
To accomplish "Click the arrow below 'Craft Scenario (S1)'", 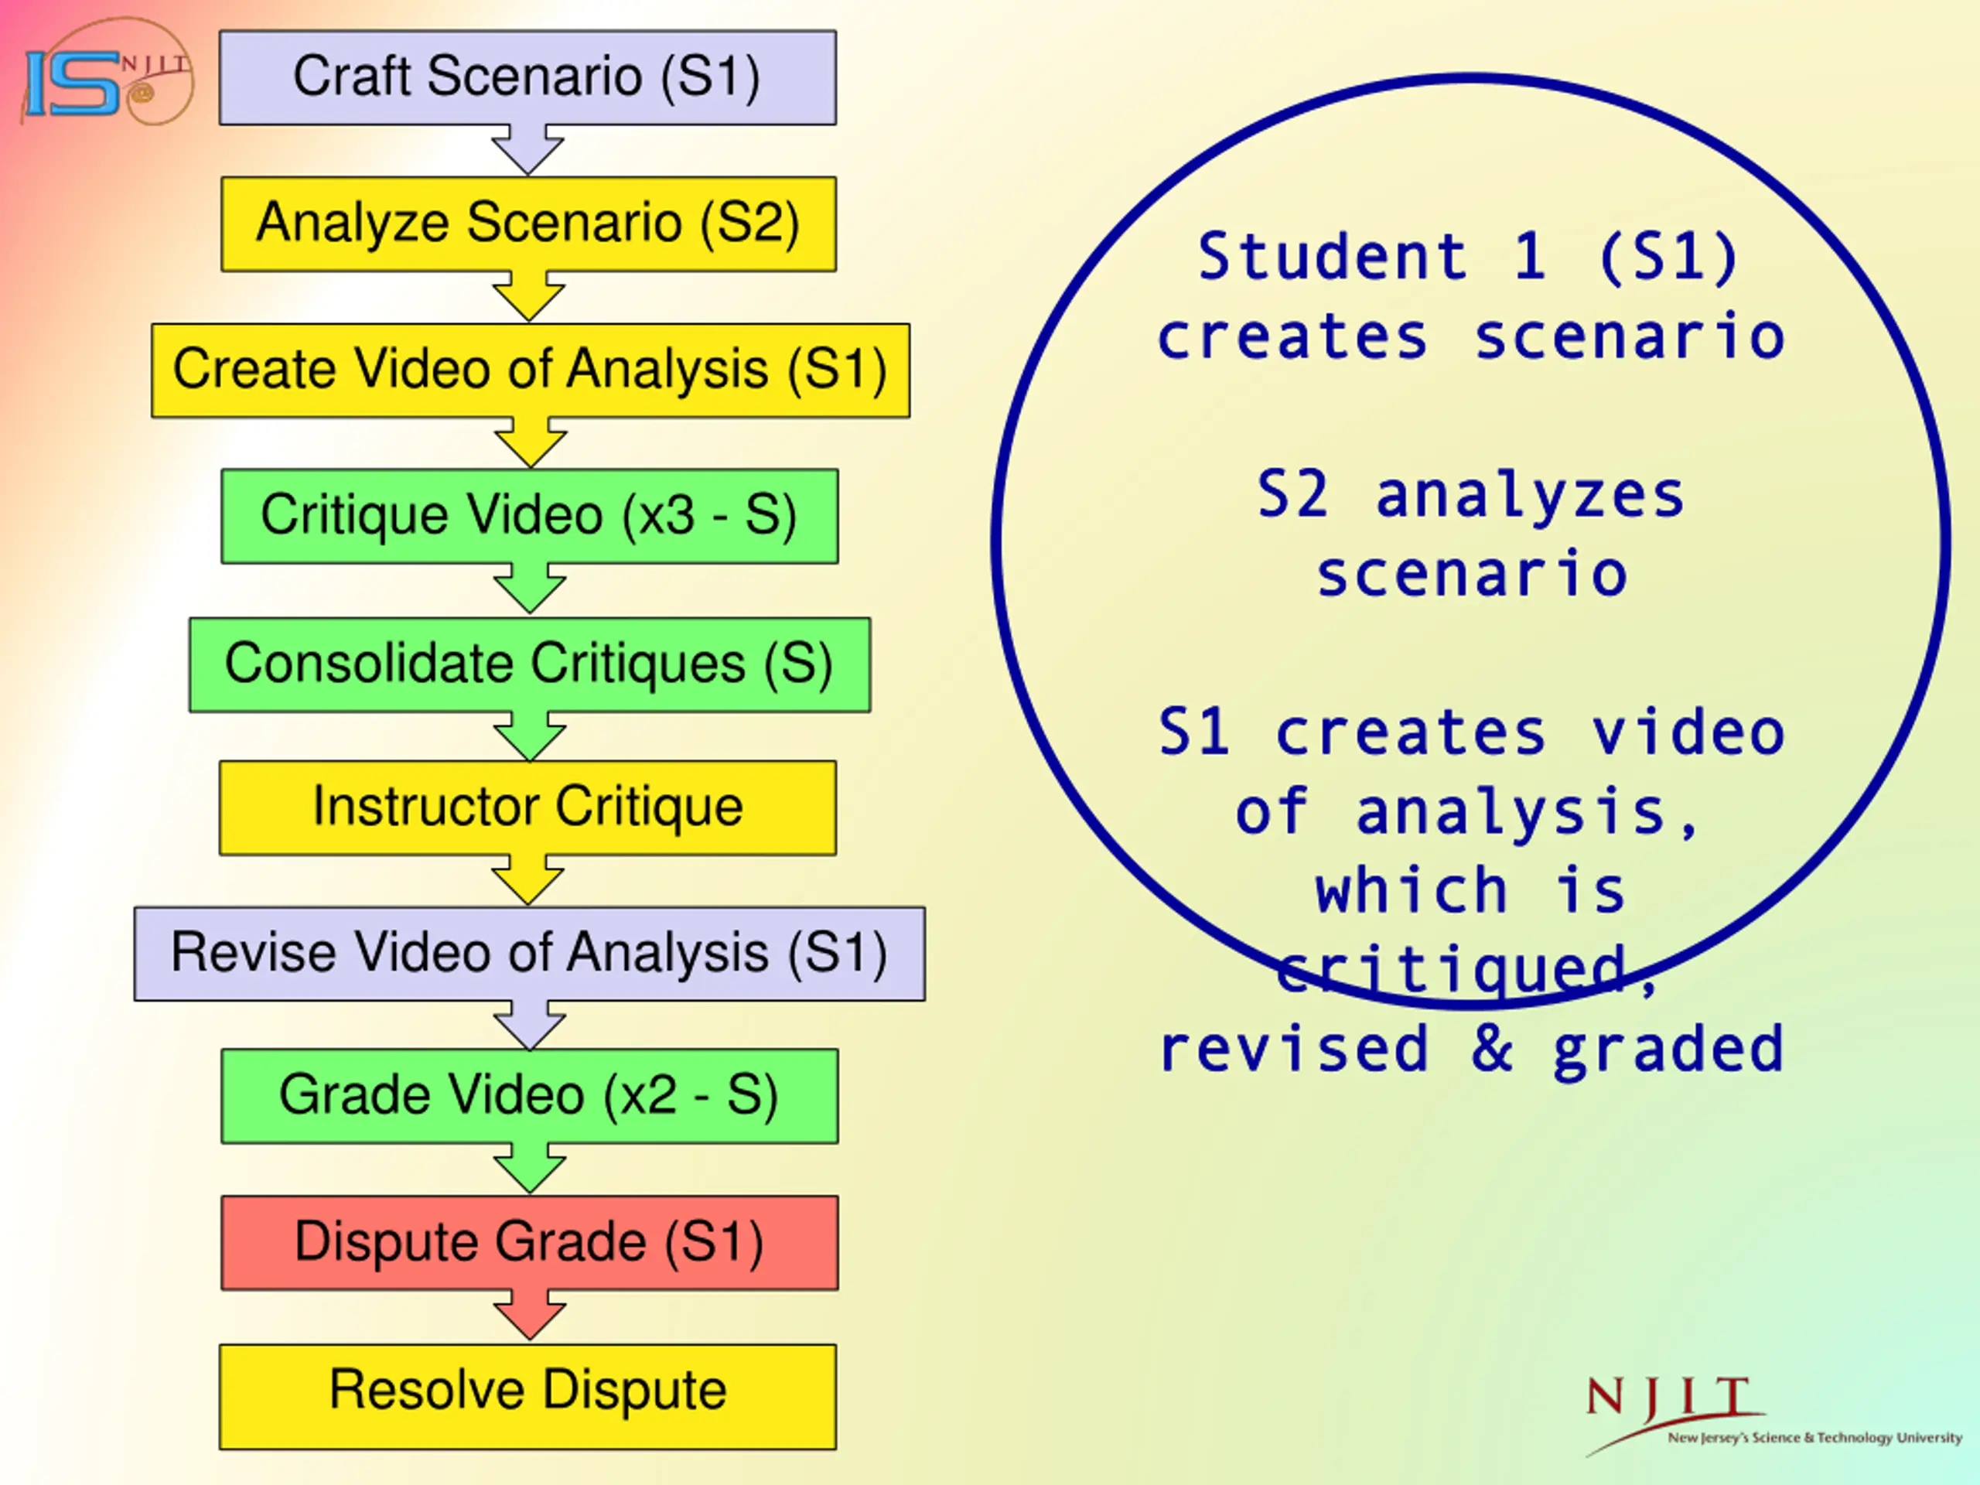I will point(528,149).
